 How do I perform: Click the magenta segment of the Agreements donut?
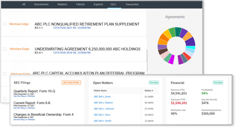[171, 60]
